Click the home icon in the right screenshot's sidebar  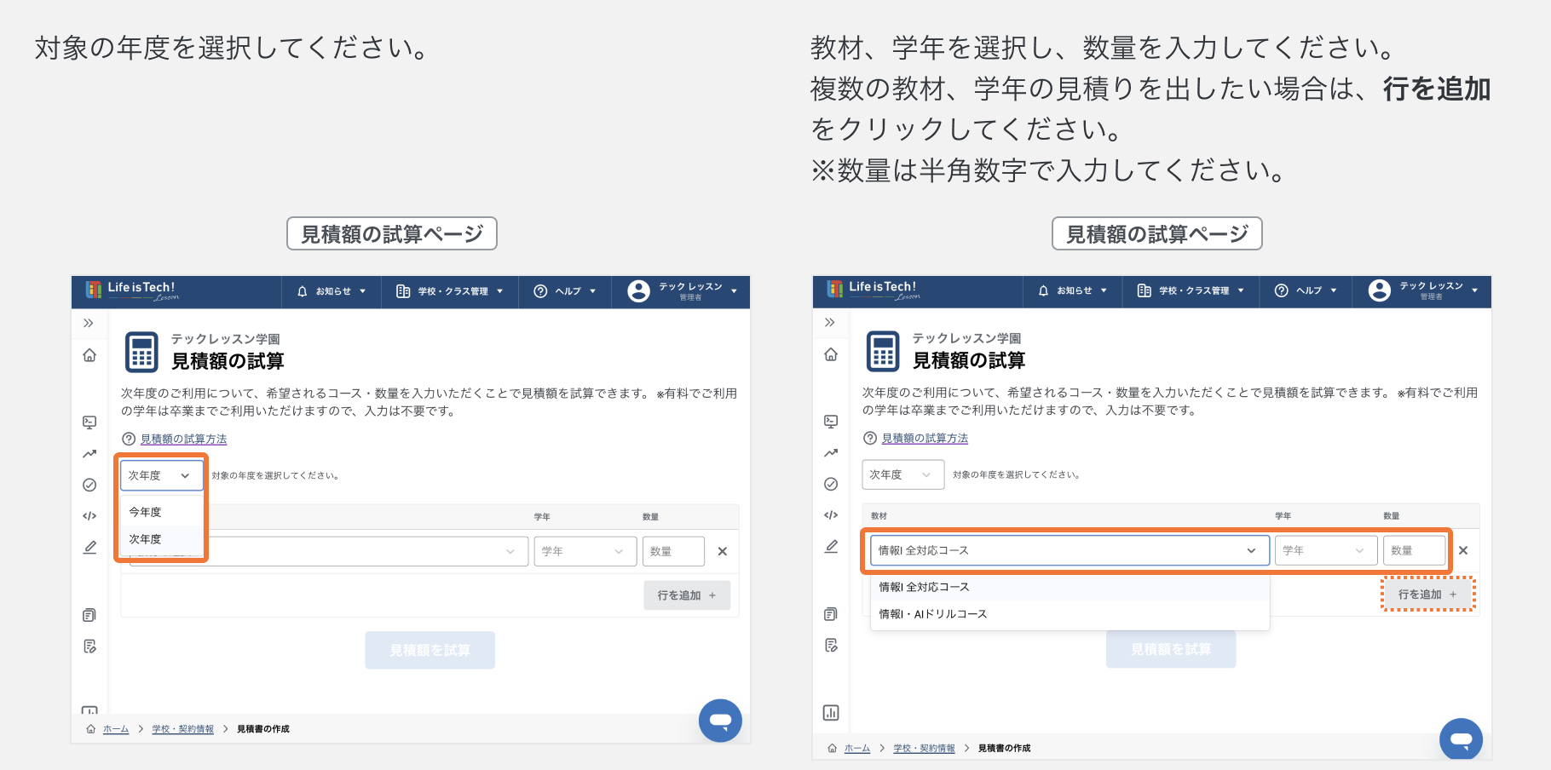831,354
